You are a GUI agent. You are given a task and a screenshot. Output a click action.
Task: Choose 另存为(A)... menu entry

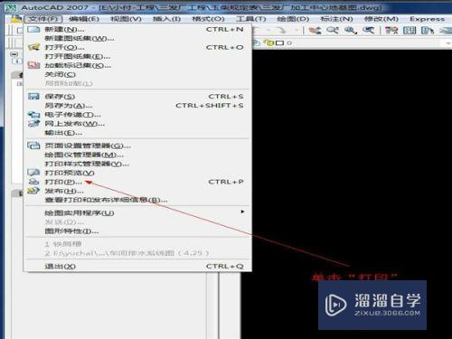[137, 106]
